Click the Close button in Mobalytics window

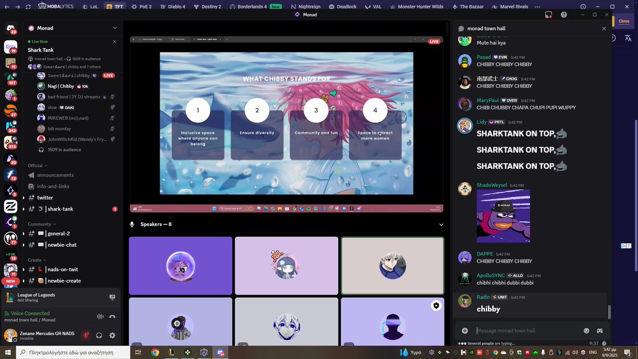coord(624,21)
